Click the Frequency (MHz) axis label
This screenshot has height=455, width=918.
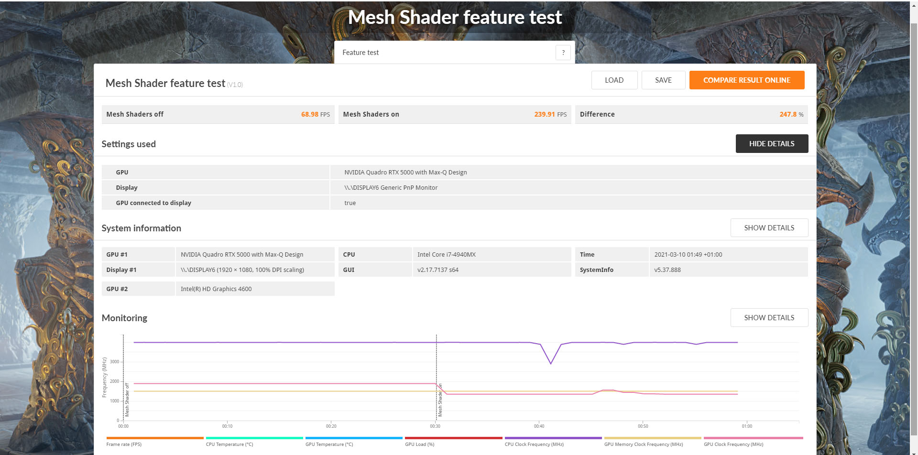click(104, 378)
